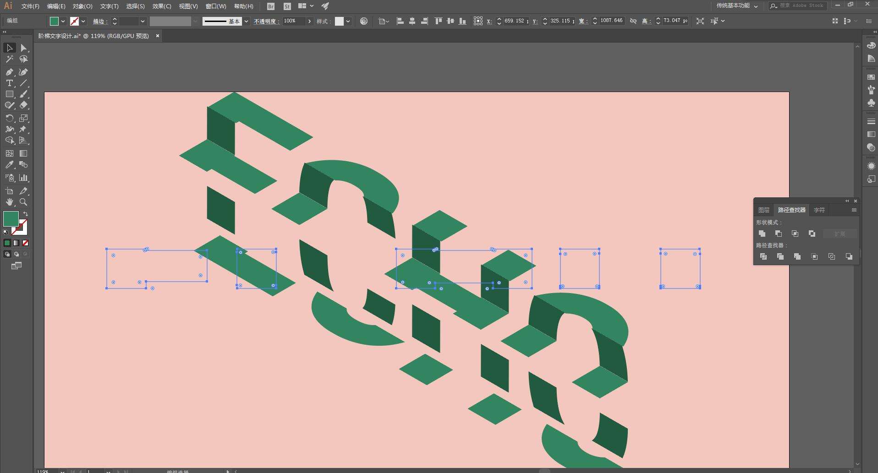Select the Paintbrush tool
The width and height of the screenshot is (878, 473).
coord(24,94)
